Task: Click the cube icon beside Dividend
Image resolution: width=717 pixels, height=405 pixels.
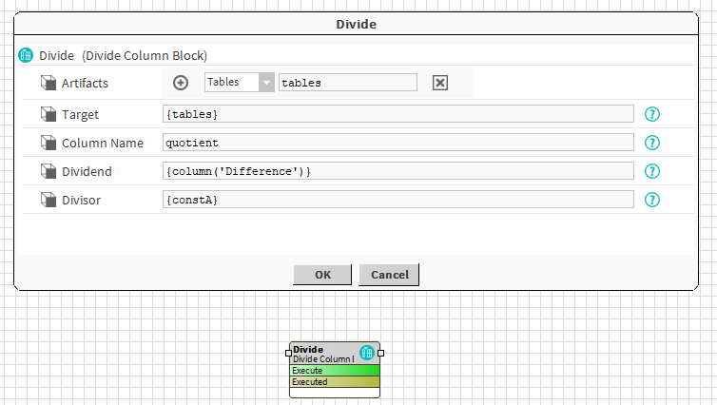Action: point(48,172)
